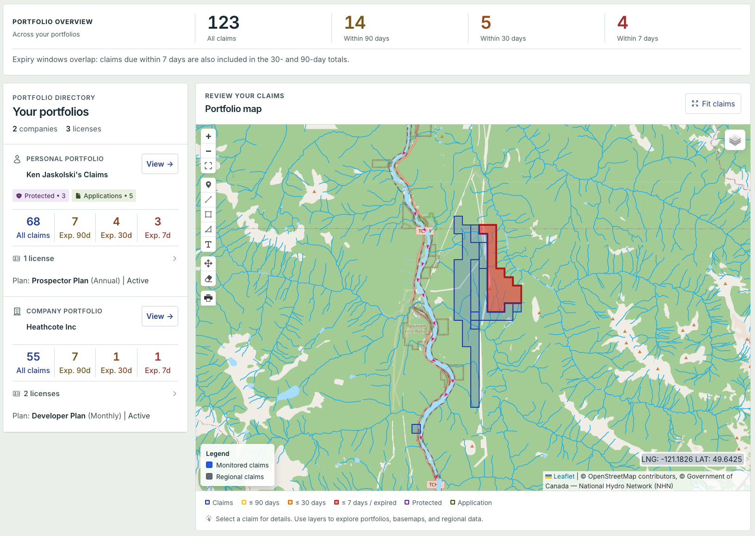Click the Protected • 3 badge
The width and height of the screenshot is (755, 536).
[41, 196]
